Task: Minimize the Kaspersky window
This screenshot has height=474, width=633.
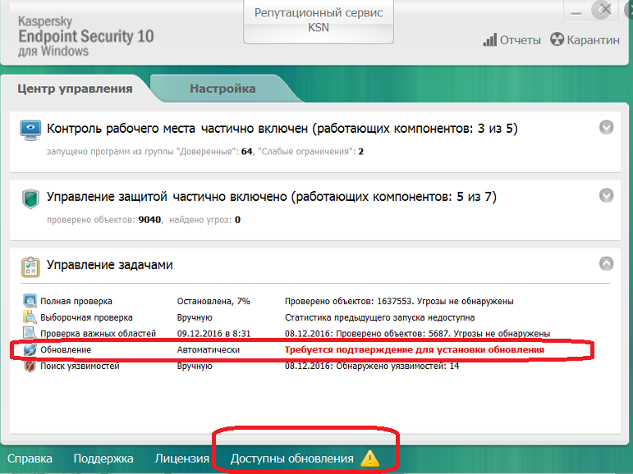Action: [x=576, y=11]
